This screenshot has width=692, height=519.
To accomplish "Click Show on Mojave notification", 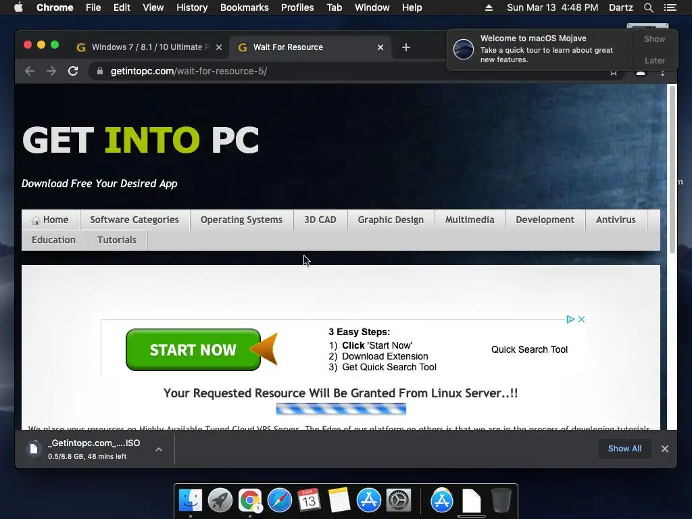I will pyautogui.click(x=654, y=39).
